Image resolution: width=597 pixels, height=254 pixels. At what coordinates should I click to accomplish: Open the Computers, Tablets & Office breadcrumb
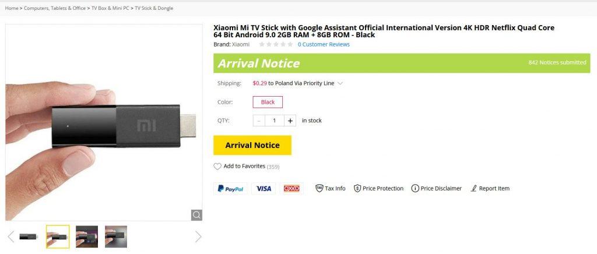tap(55, 8)
